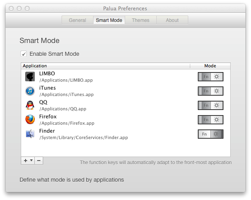Click the Firefox app icon
Viewport: 251px width, 200px height.
point(30,120)
